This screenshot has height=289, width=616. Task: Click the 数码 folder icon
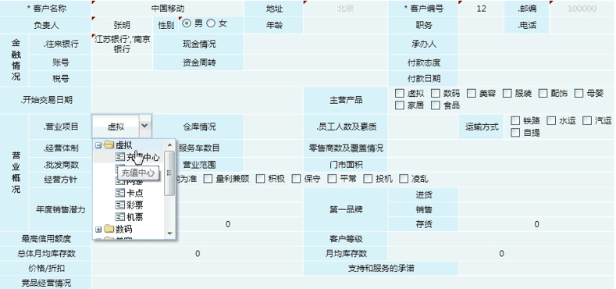(x=109, y=229)
